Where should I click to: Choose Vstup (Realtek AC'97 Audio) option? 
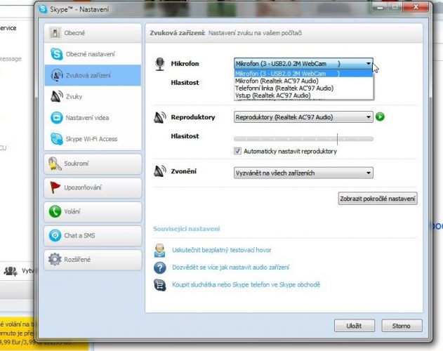click(303, 95)
